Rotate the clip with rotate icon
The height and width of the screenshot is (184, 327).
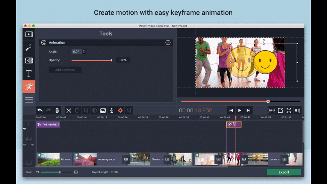(x=77, y=110)
